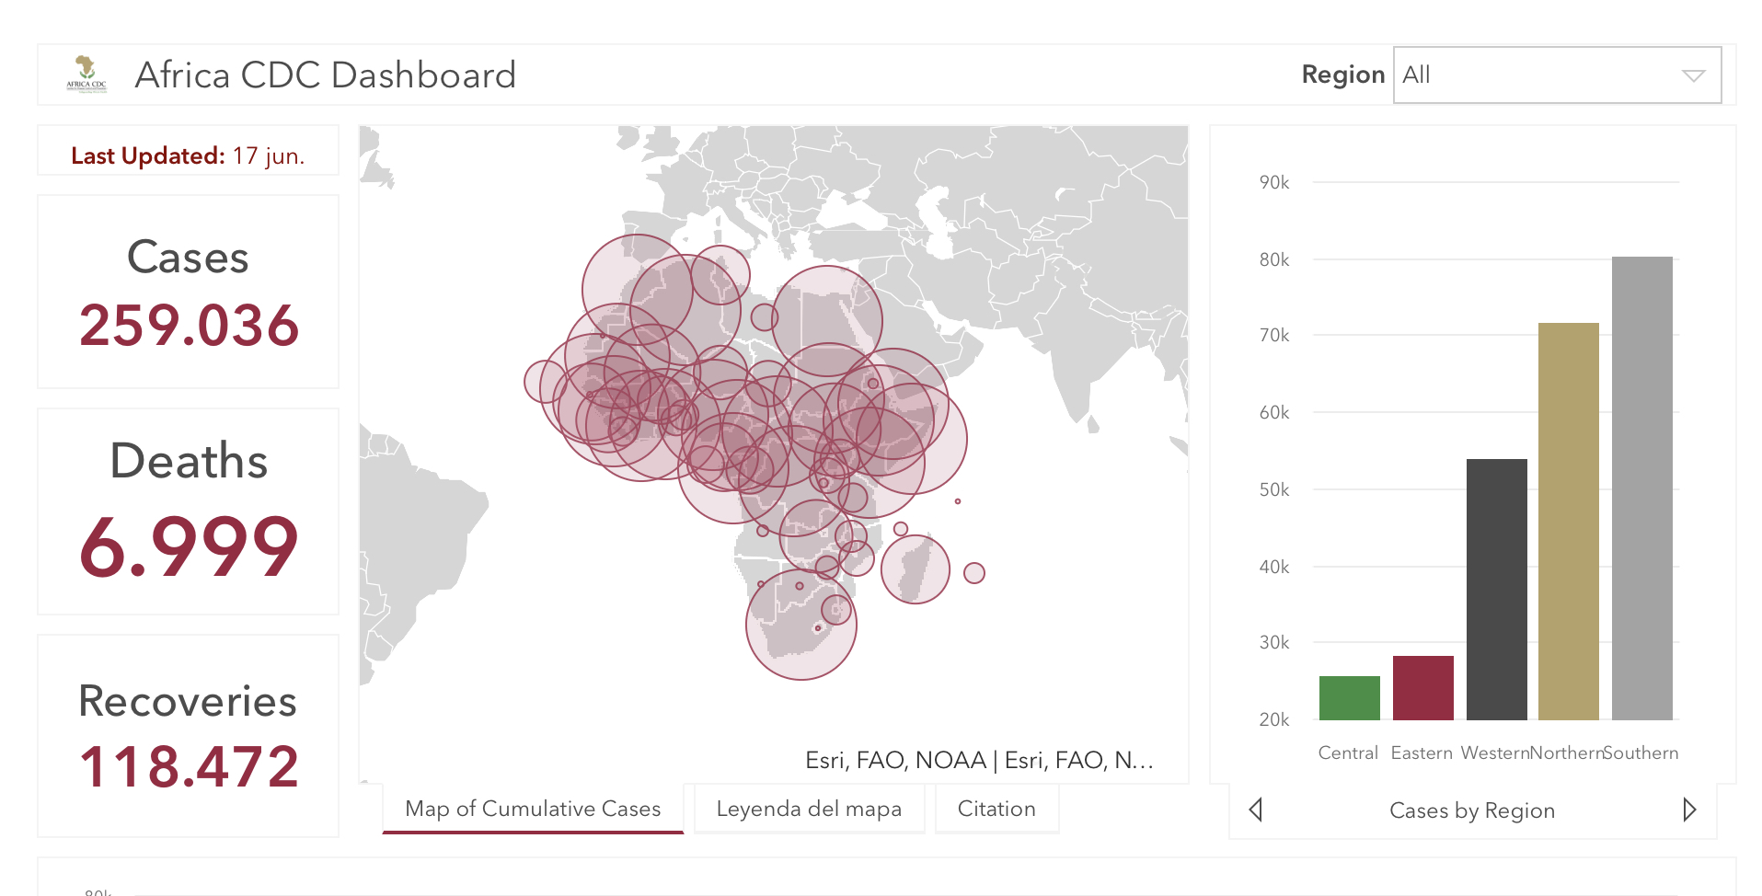Click the Egypt case circle on map
Image resolution: width=1762 pixels, height=896 pixels.
827,321
